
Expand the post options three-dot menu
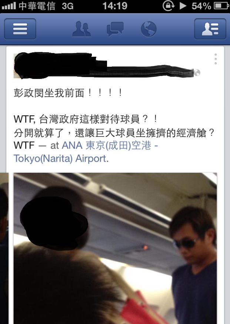point(216,59)
